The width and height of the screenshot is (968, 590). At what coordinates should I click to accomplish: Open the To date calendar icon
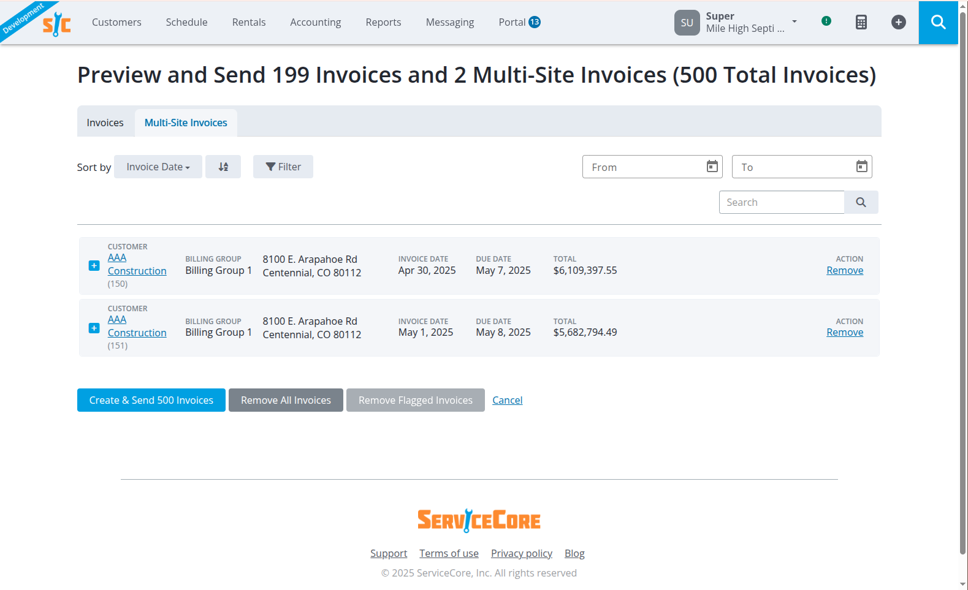tap(862, 167)
